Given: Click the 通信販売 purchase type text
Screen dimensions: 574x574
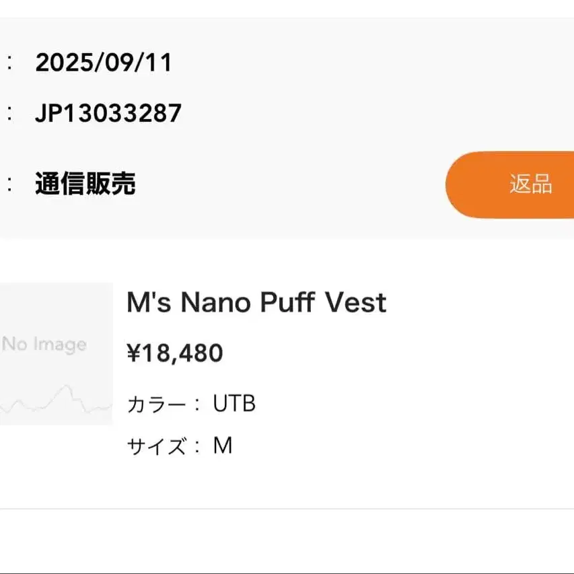Looking at the screenshot, I should pos(85,184).
